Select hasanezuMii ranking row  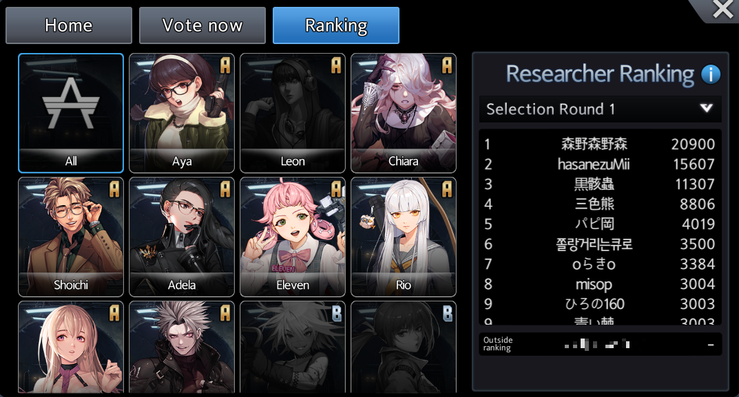click(x=600, y=164)
